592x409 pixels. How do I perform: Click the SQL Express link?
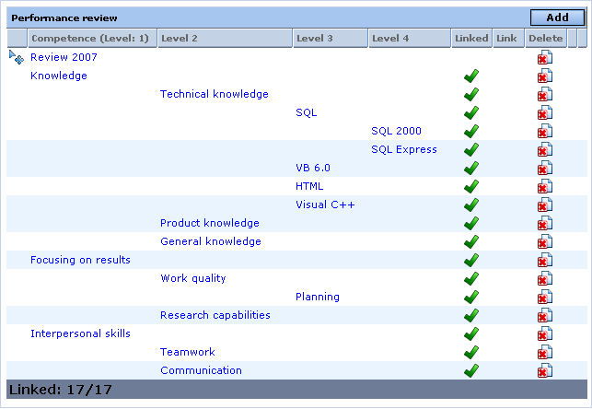click(x=404, y=149)
